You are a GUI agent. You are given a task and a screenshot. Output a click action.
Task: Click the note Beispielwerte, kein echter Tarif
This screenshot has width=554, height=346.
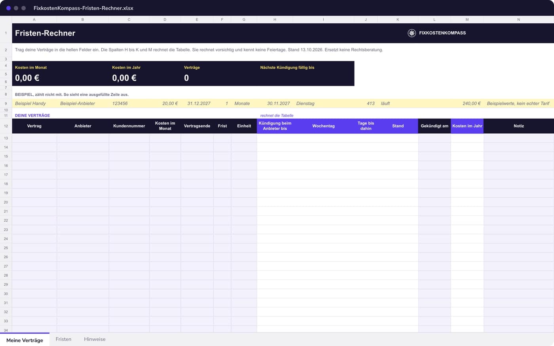pos(518,104)
